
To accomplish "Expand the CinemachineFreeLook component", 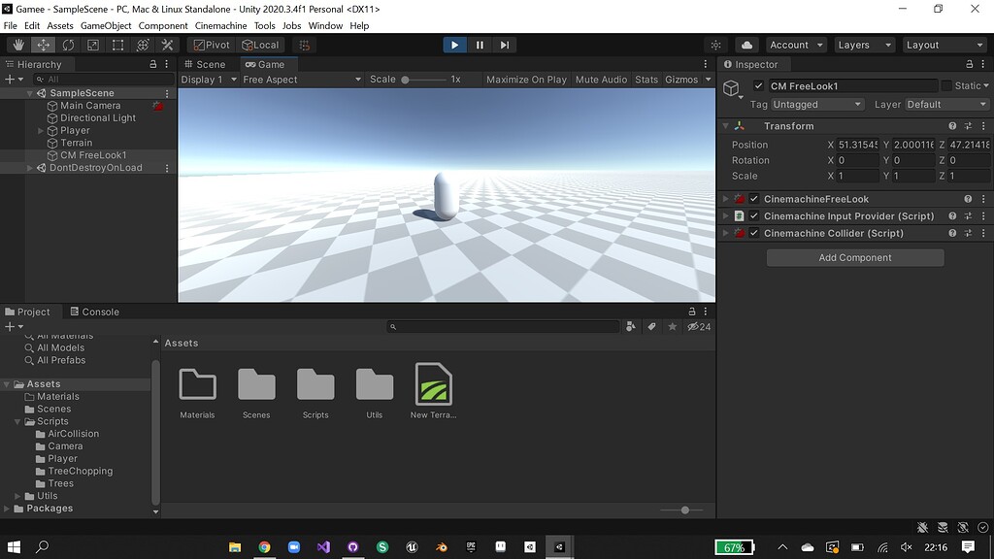I will click(724, 199).
